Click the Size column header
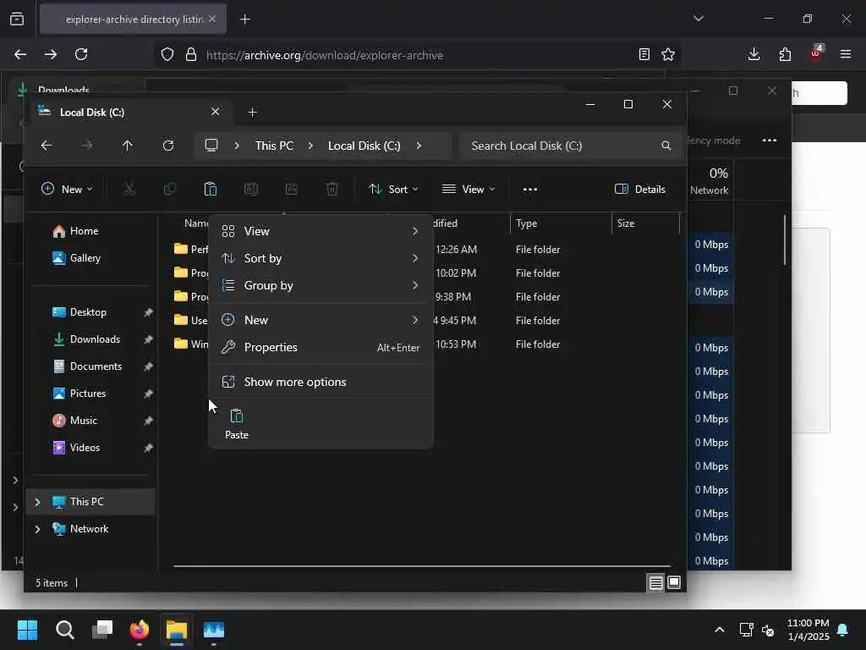Image resolution: width=866 pixels, height=650 pixels. [645, 223]
